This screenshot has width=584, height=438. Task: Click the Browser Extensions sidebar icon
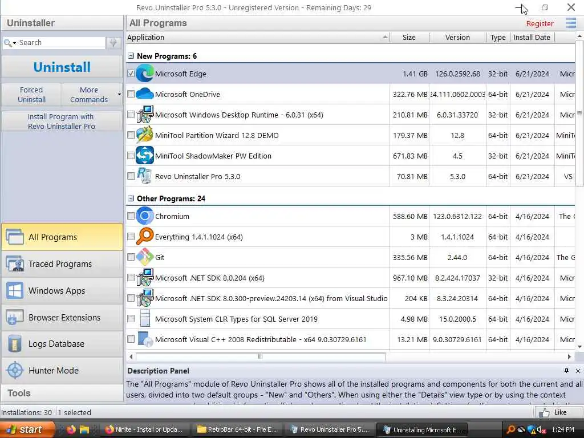[x=15, y=317]
